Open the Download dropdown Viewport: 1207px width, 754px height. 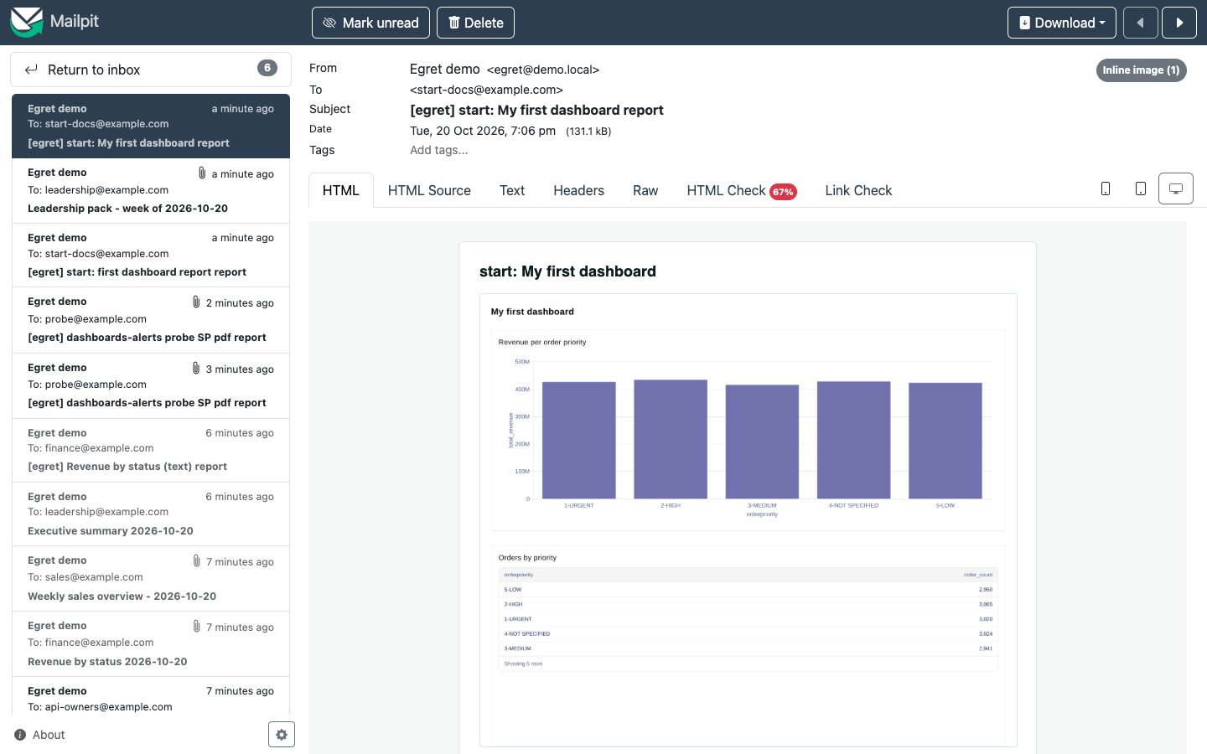[1062, 23]
